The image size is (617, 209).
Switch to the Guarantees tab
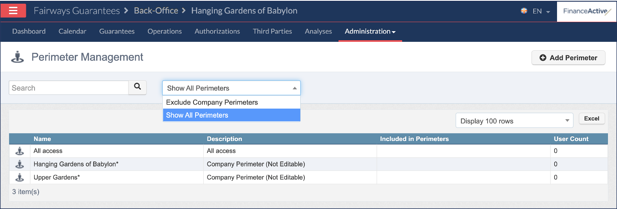click(117, 31)
